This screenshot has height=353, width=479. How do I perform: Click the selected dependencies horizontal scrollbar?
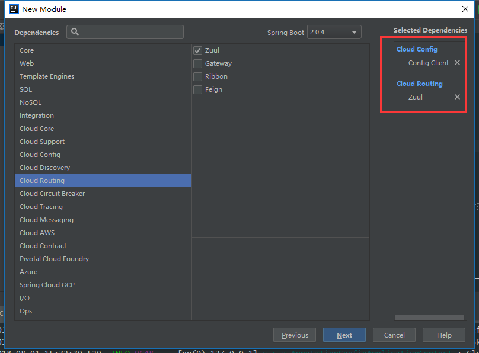coord(429,318)
